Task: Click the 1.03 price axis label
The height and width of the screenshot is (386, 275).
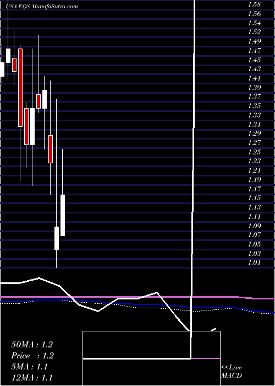Action: (254, 253)
